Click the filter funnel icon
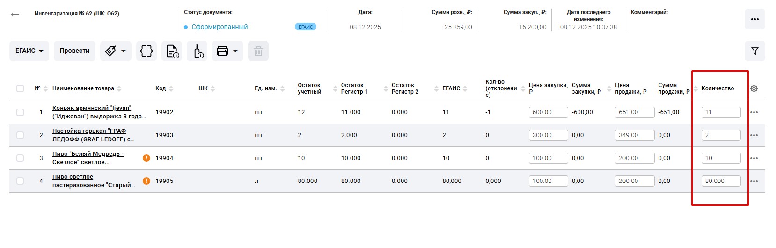Image resolution: width=776 pixels, height=248 pixels. tap(754, 51)
